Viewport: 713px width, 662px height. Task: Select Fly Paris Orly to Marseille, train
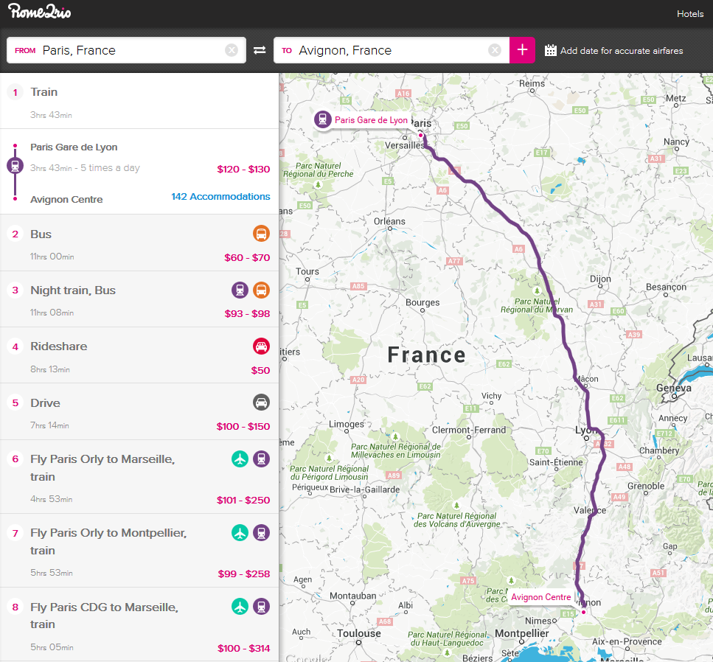pyautogui.click(x=139, y=476)
